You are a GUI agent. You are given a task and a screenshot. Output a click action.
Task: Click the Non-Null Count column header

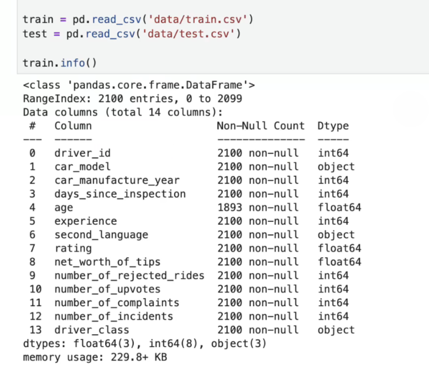(x=261, y=126)
